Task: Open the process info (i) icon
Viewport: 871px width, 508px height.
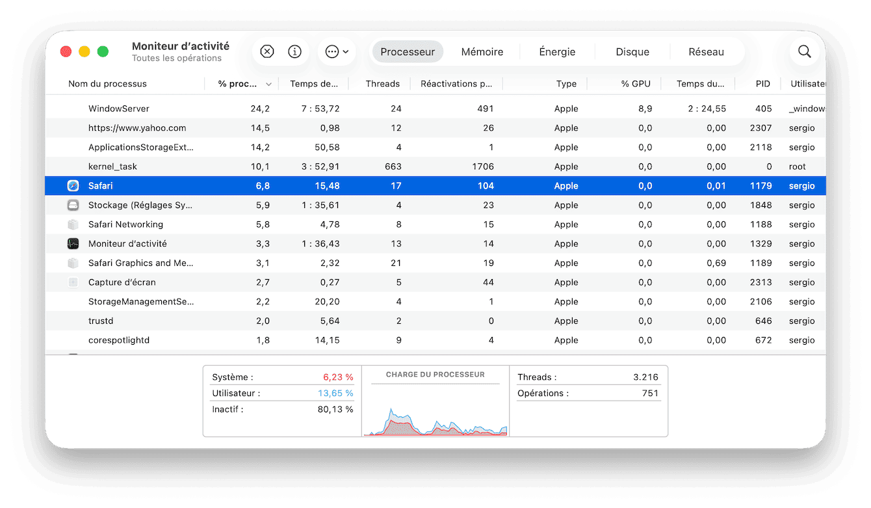Action: point(295,51)
